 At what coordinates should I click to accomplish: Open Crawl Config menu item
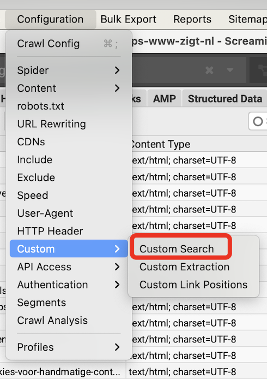pos(69,44)
